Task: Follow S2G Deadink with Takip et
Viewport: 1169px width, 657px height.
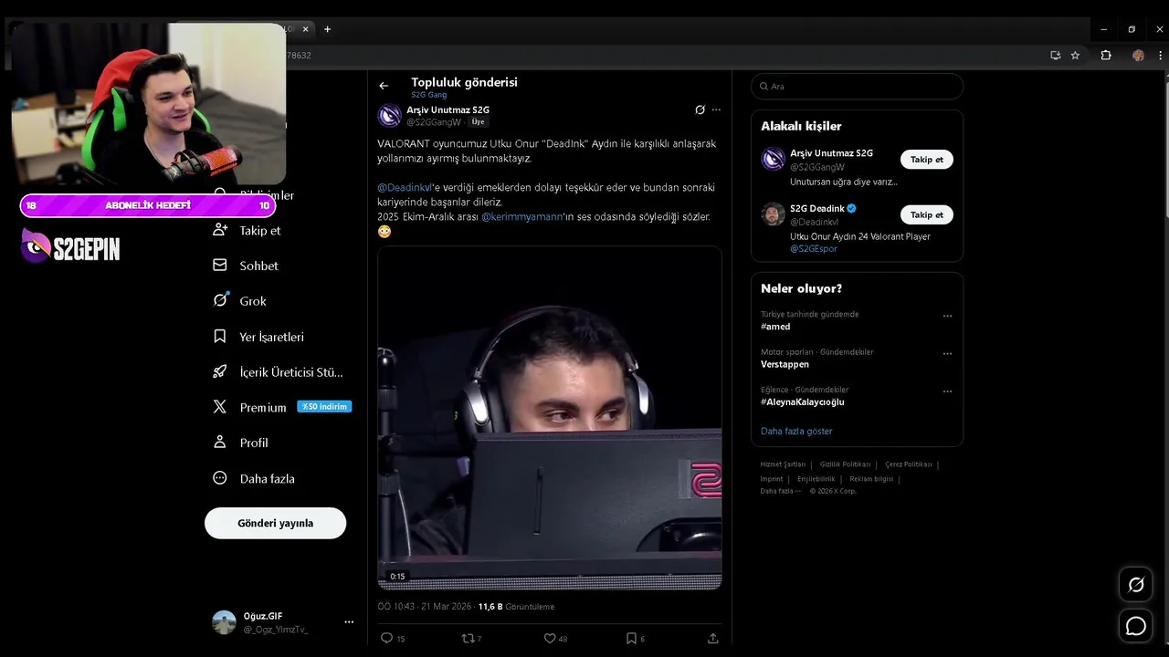Action: pos(926,214)
